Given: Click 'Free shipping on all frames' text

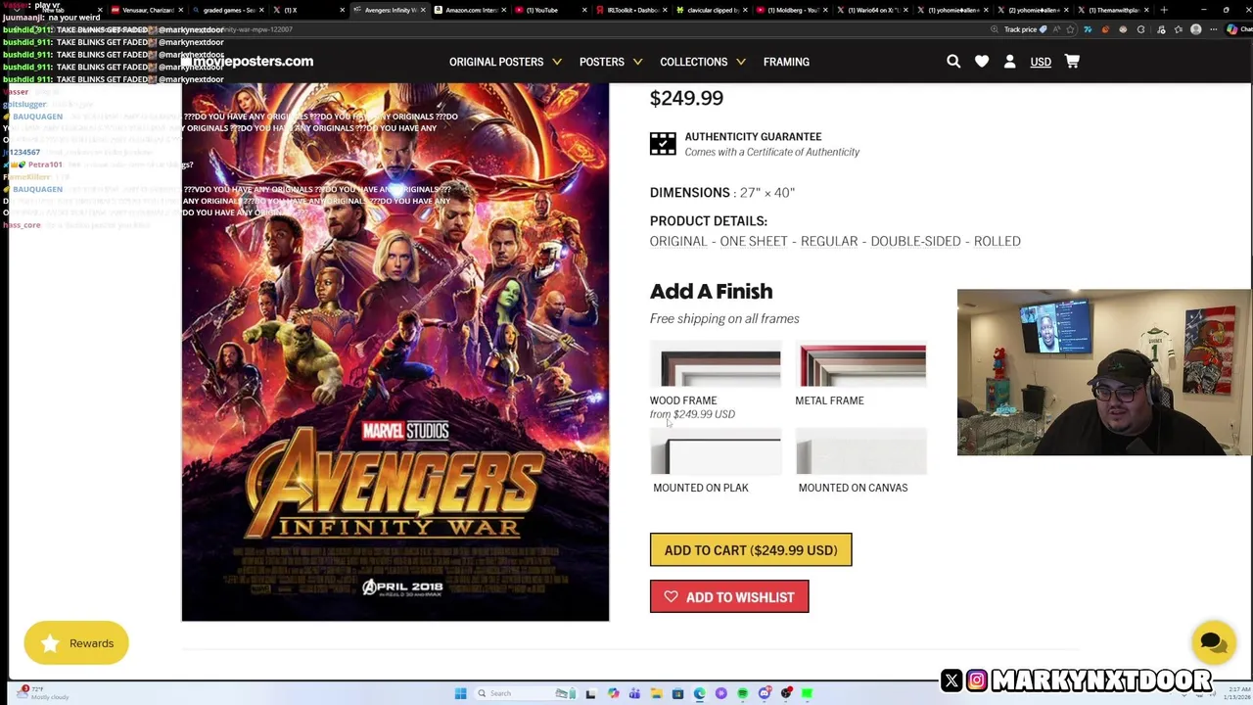Looking at the screenshot, I should point(724,318).
